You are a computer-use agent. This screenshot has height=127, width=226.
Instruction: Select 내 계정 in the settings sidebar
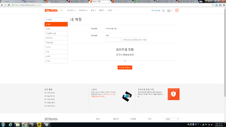(x=56, y=24)
